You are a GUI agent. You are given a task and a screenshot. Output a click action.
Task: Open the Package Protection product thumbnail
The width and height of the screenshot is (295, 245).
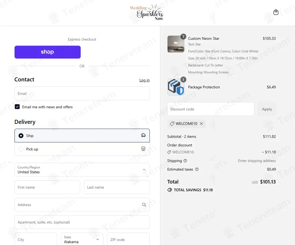pyautogui.click(x=176, y=87)
